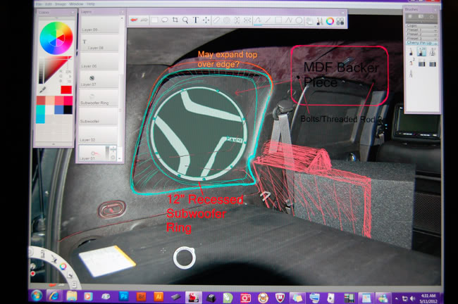Expand the Preset 2 brush set
The height and width of the screenshot is (304, 458).
coord(421,34)
